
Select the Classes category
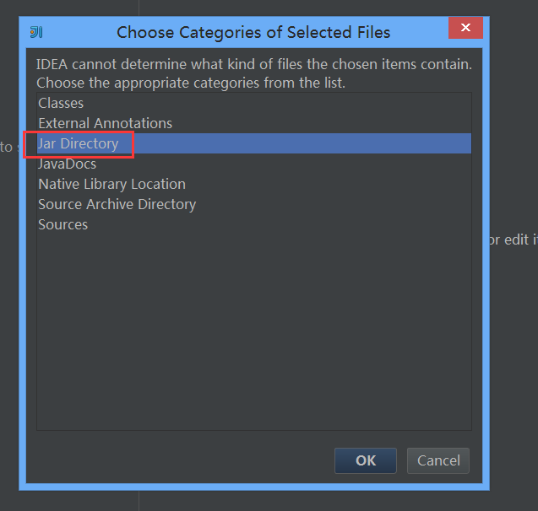(x=61, y=103)
